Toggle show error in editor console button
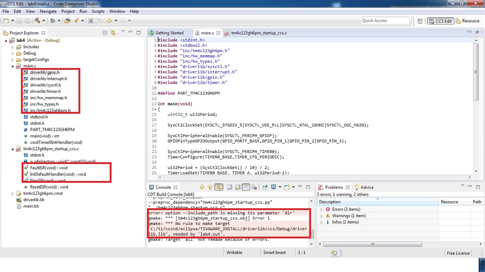Viewport: 485px width, 272px height. 218,187
